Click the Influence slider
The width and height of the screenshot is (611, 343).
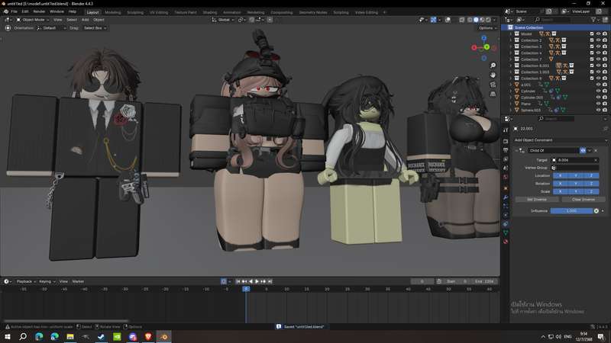tap(571, 211)
